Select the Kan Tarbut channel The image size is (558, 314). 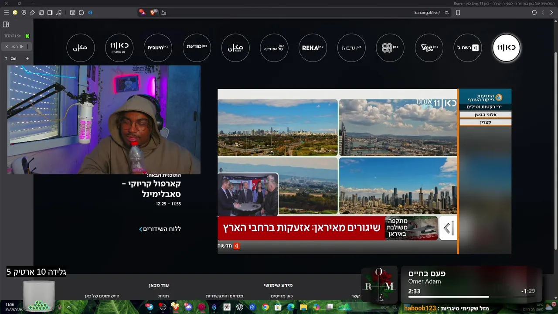pos(351,48)
